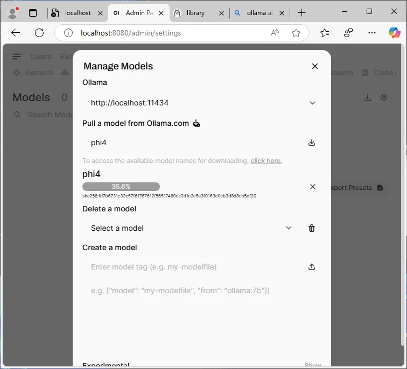Click the download icon in background Models header
This screenshot has height=369, width=407.
(x=368, y=97)
